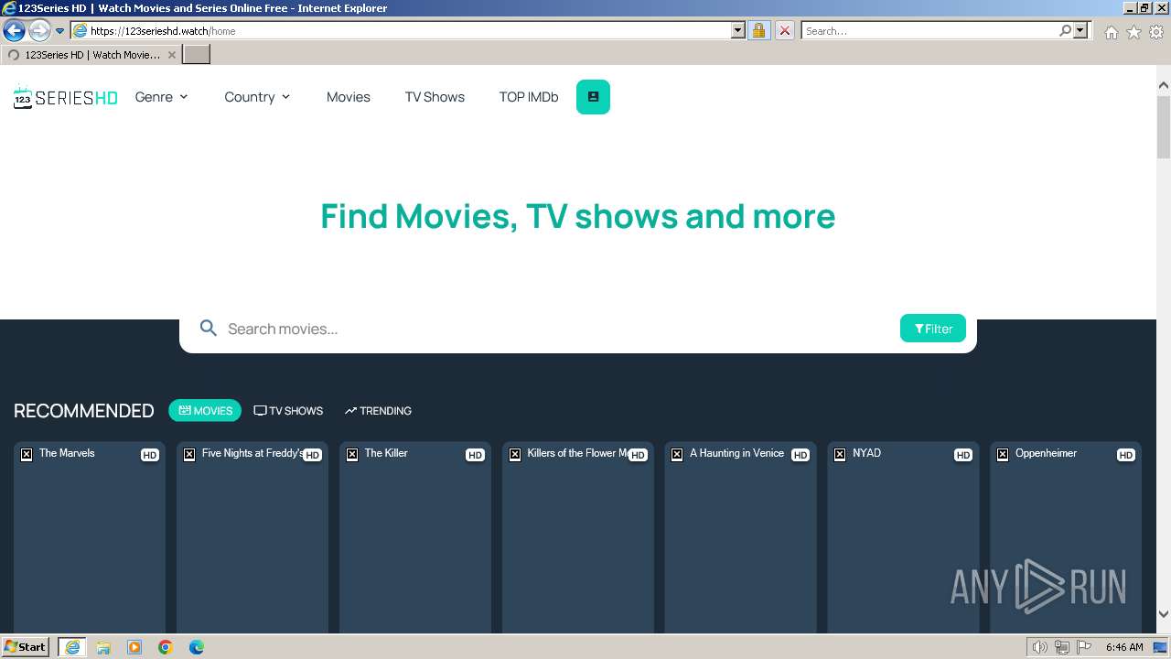Click the browser Forward arrow button
1171x659 pixels.
38,31
